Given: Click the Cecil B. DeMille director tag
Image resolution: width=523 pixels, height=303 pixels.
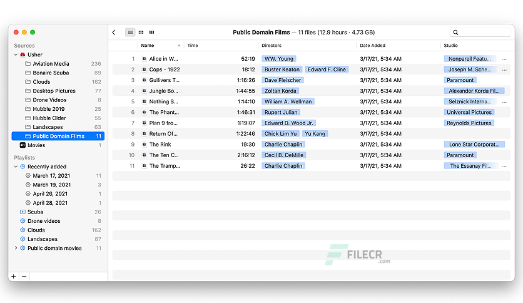Looking at the screenshot, I should pyautogui.click(x=284, y=155).
